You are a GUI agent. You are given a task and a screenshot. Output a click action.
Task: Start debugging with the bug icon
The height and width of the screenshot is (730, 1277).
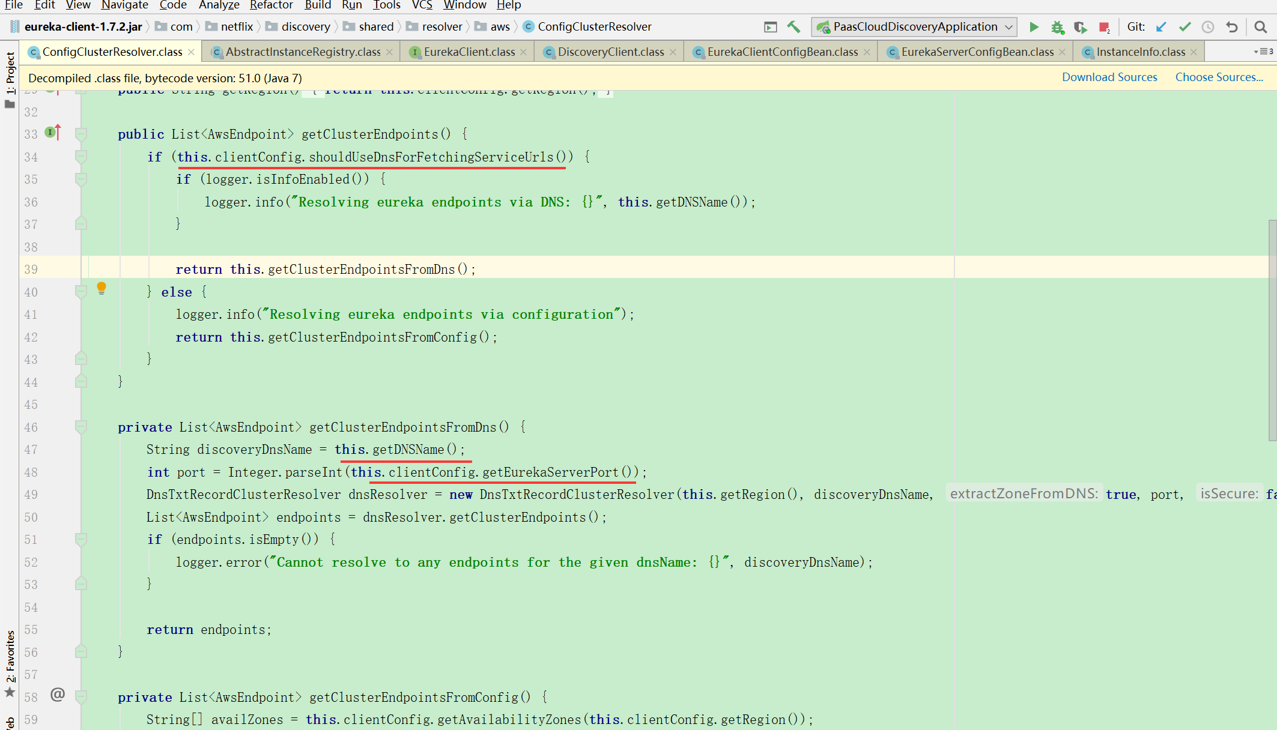point(1057,27)
